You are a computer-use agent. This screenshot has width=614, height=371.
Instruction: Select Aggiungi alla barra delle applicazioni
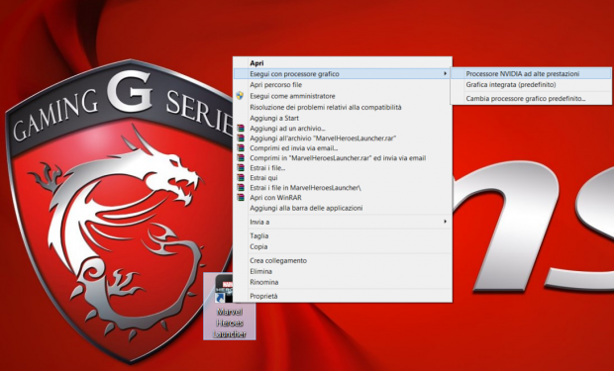pyautogui.click(x=343, y=208)
